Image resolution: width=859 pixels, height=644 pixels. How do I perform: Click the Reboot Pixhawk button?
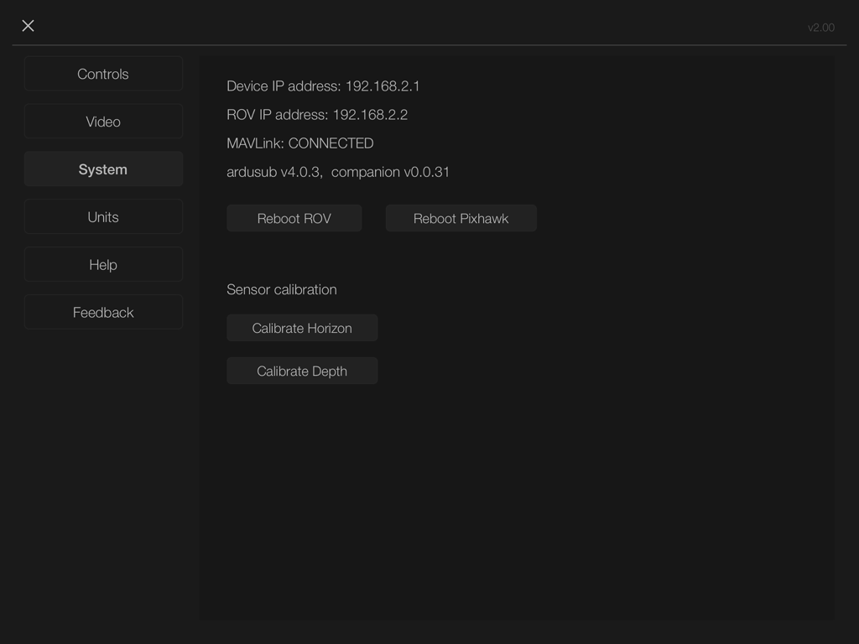(461, 218)
